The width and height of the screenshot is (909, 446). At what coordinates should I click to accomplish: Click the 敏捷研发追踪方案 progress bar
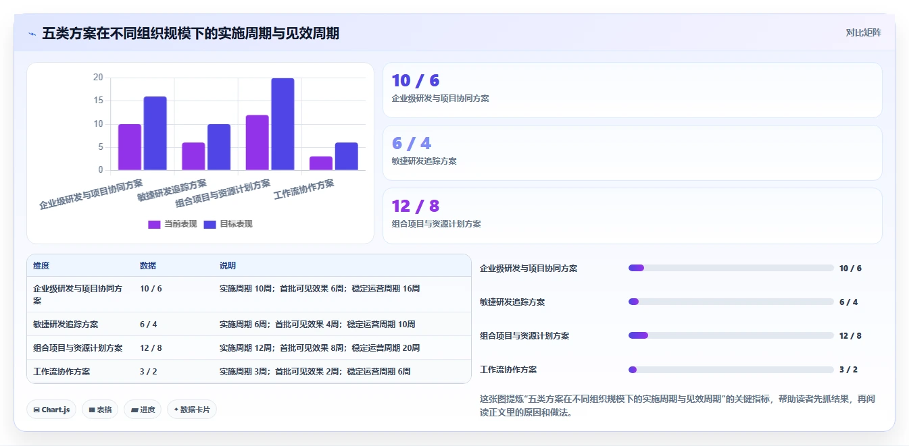[731, 302]
